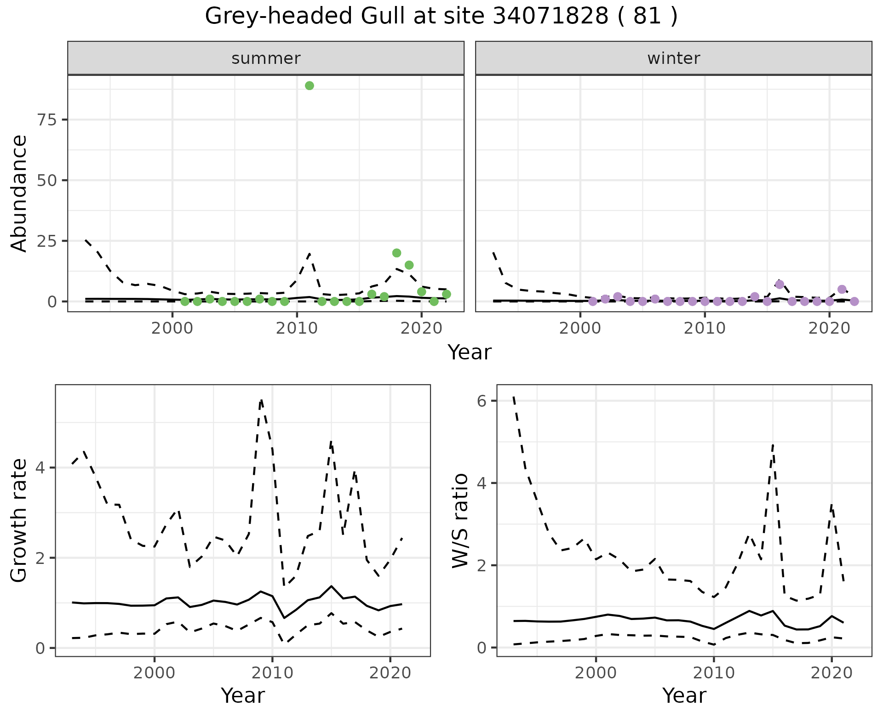Click the 2010 tick label under winter panel

pos(704,328)
